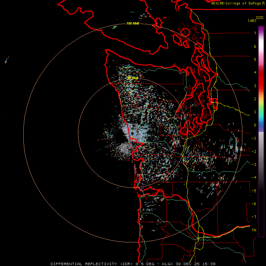266x266 pixels.
Task: Click the color scale value 6
Action: coord(255,46)
